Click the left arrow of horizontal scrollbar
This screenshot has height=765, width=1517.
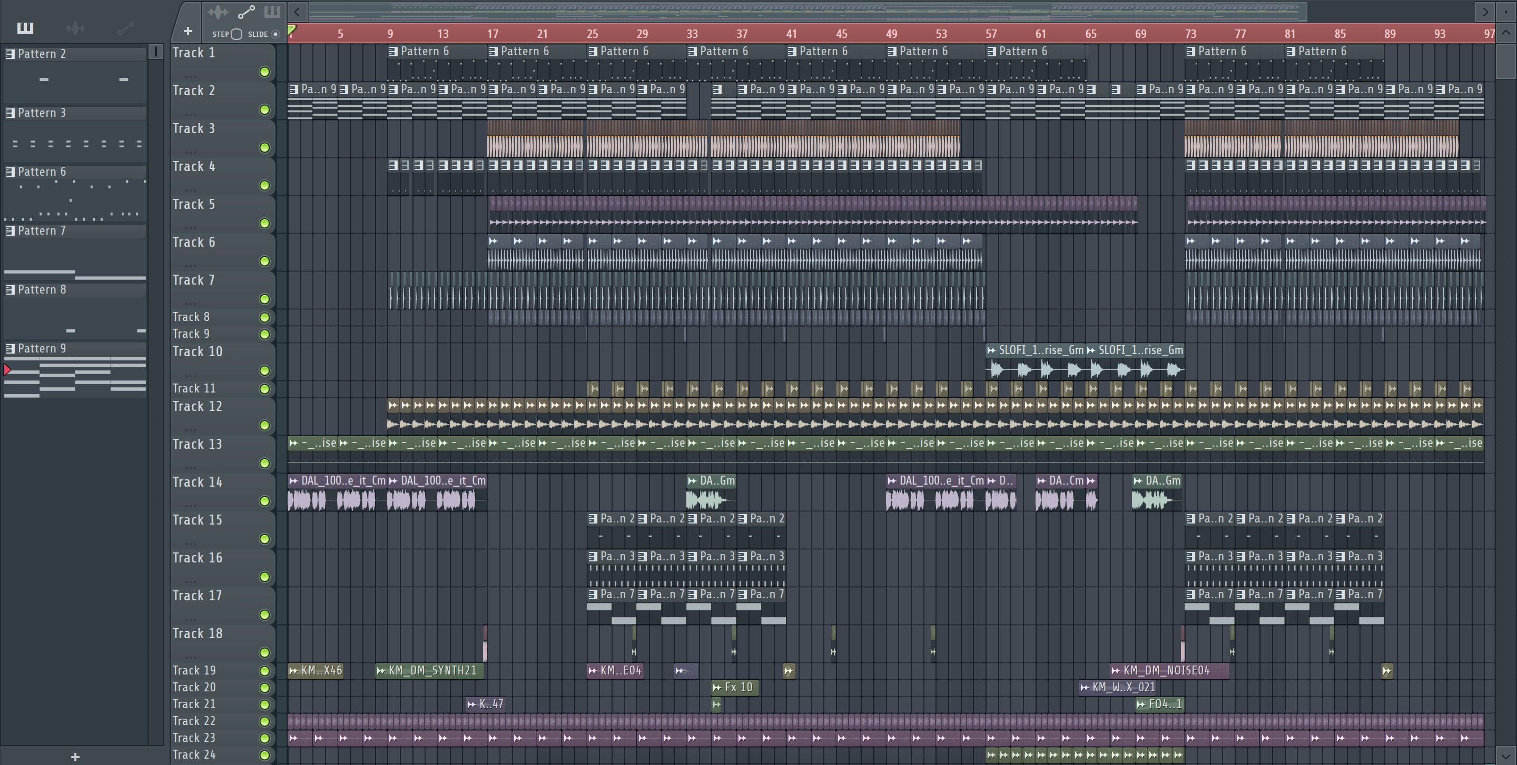(x=298, y=12)
